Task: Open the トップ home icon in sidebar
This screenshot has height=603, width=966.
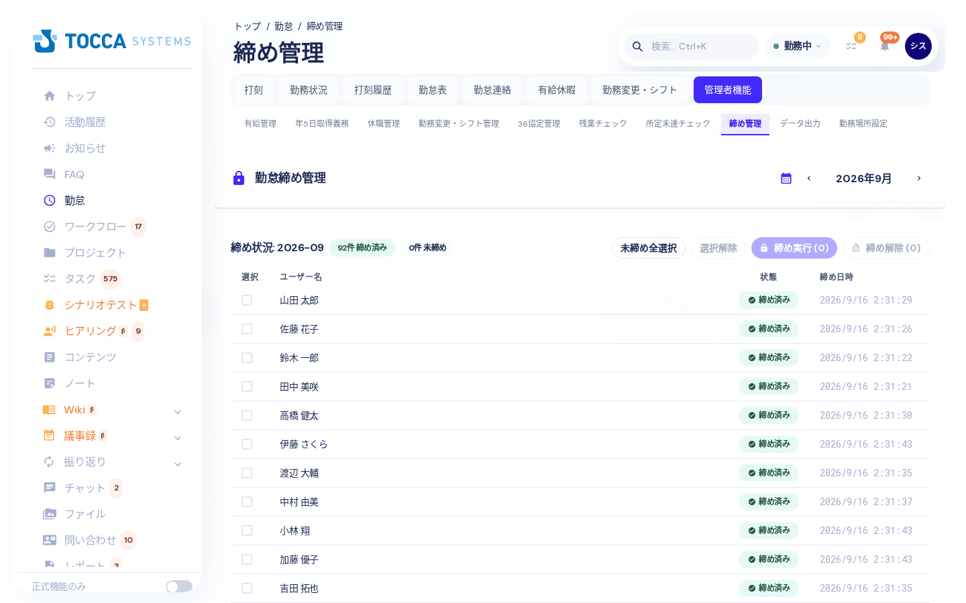Action: pos(50,96)
